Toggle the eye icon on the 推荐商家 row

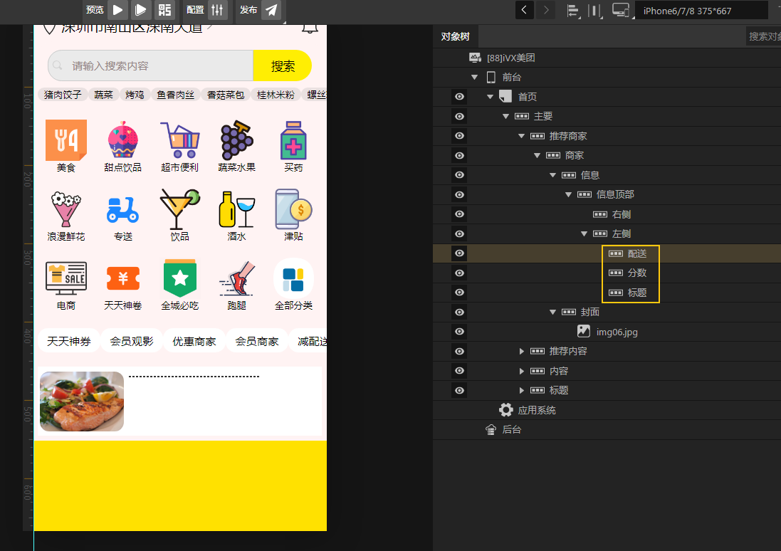pyautogui.click(x=459, y=135)
